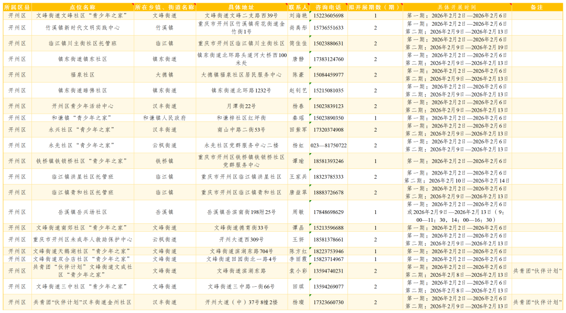Select cell 文峰街道文峰社区“青少年之家”

click(83, 16)
